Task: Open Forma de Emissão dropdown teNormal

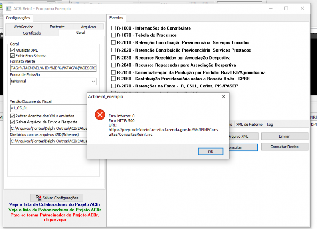Action: pyautogui.click(x=53, y=81)
